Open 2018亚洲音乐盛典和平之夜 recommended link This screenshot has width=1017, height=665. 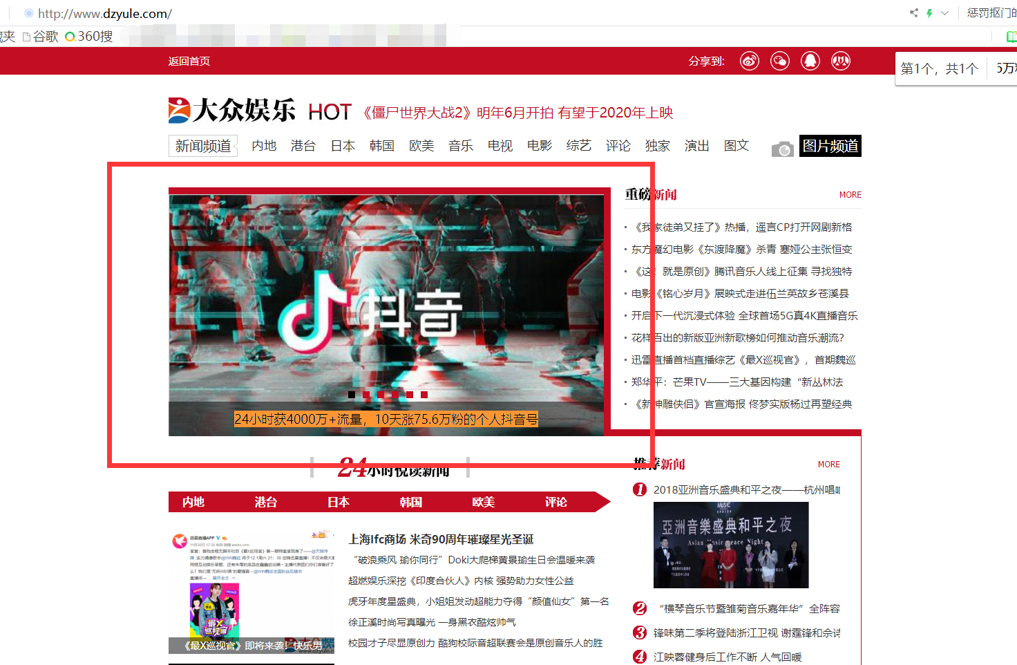[747, 490]
